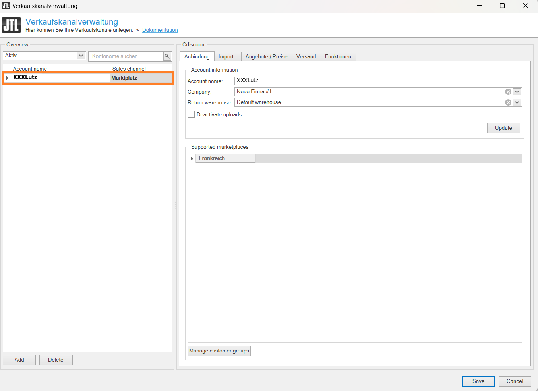
Task: Go to the Versand tab
Action: tap(306, 57)
